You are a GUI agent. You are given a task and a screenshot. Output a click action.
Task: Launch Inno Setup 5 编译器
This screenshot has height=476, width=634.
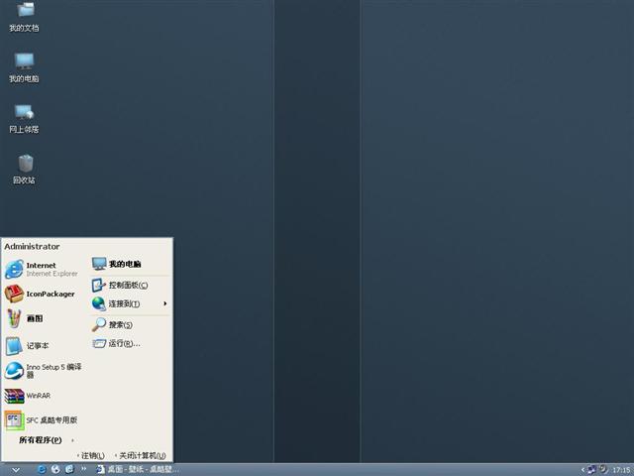point(44,371)
